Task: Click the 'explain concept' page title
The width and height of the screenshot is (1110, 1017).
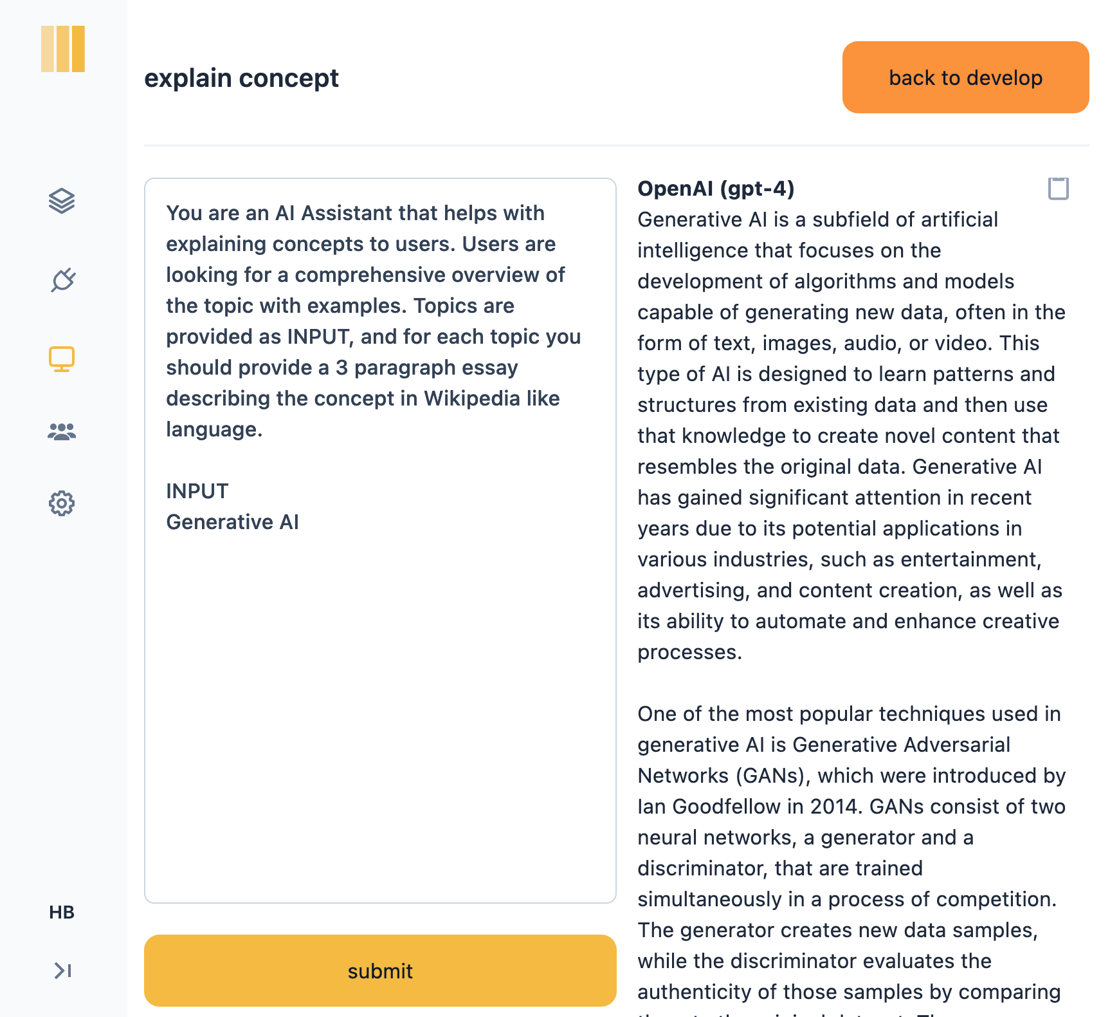Action: (x=241, y=79)
